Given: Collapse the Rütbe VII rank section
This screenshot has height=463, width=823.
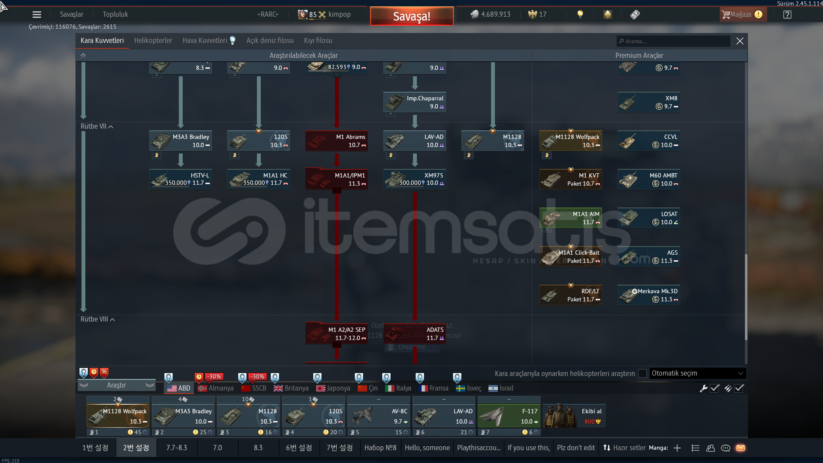Looking at the screenshot, I should coord(96,126).
